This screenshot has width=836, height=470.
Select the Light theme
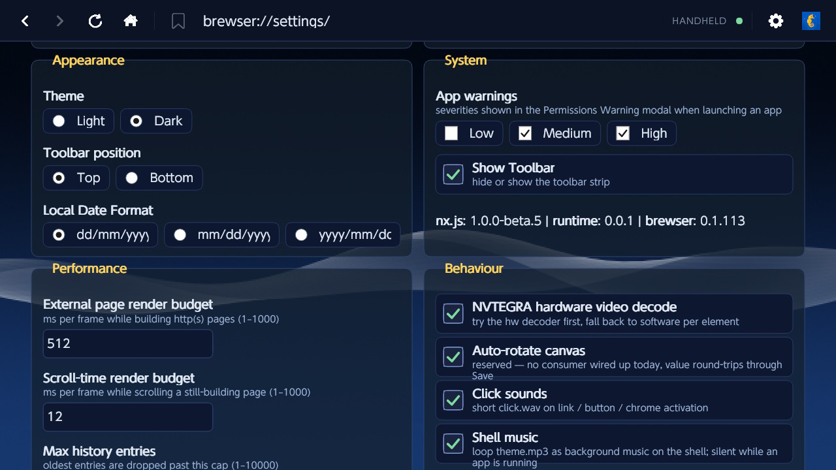click(78, 121)
